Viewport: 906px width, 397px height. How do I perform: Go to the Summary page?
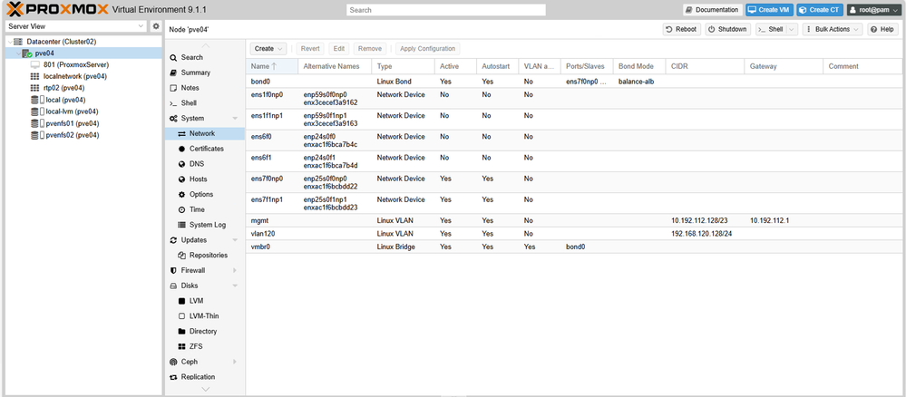click(195, 73)
